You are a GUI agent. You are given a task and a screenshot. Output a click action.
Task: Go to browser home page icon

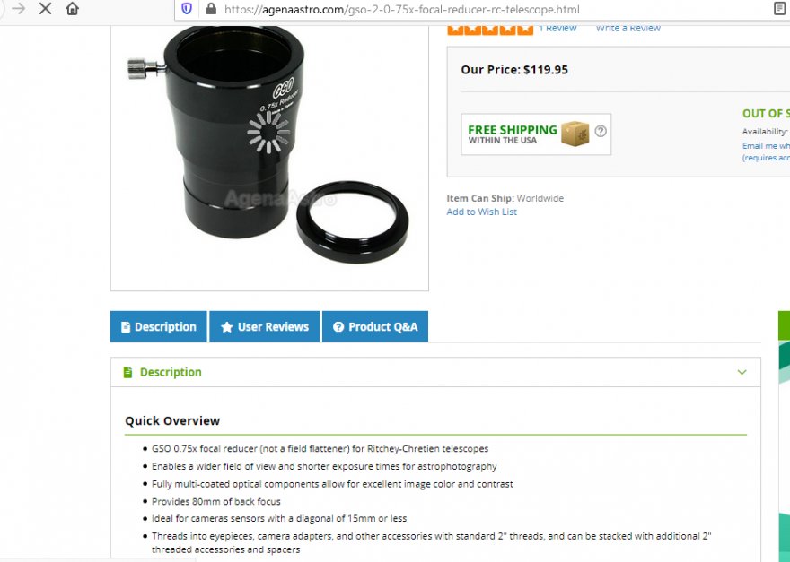(73, 9)
